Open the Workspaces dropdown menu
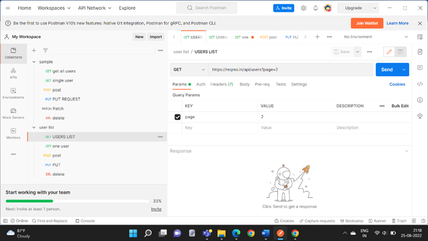This screenshot has height=241, width=428. 54,8
